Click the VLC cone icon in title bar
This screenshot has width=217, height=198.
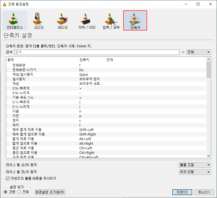[x=4, y=4]
